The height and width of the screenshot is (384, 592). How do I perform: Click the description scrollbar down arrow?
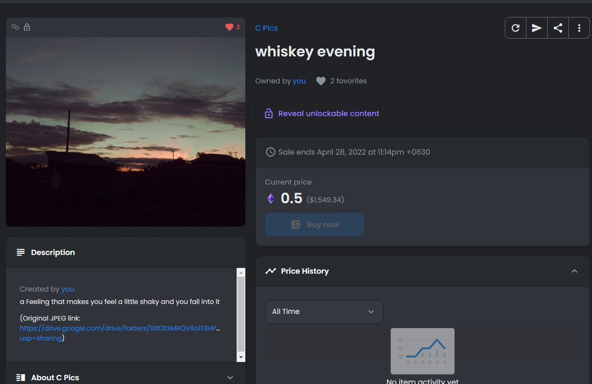[241, 356]
